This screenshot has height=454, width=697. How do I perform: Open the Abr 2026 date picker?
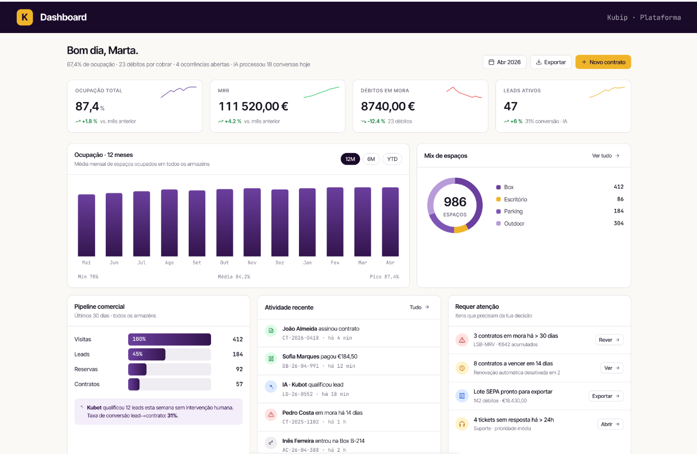click(504, 62)
